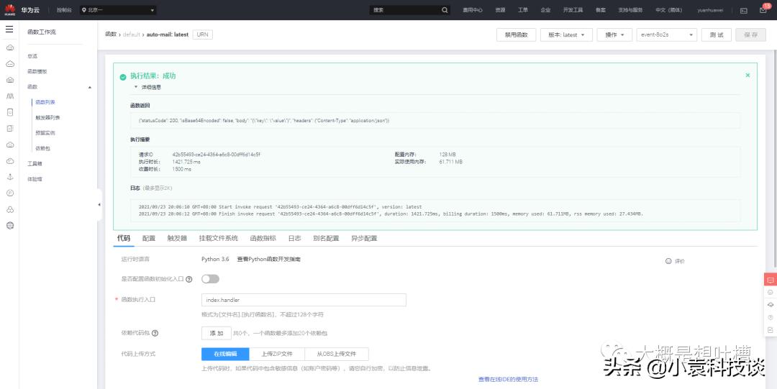Select 上传ZIP文件 upload method
The image size is (777, 389).
[x=277, y=354]
